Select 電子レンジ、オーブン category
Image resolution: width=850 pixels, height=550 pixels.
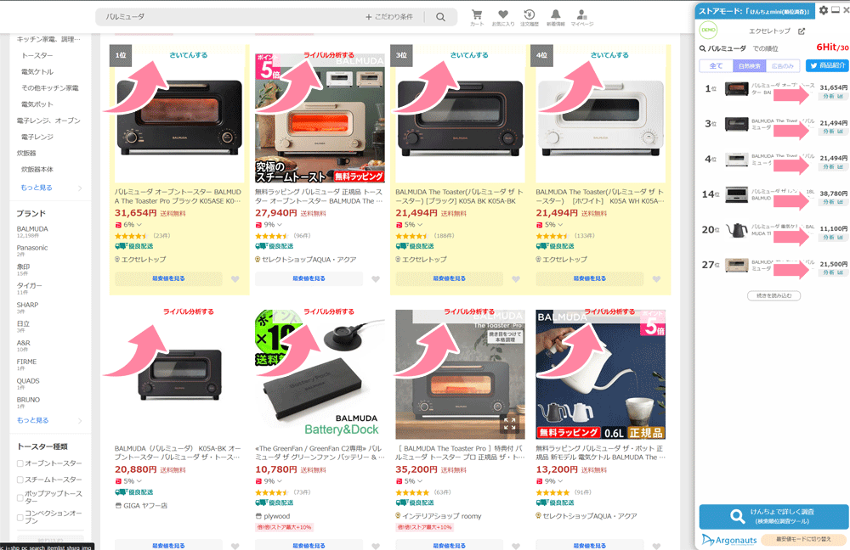48,121
